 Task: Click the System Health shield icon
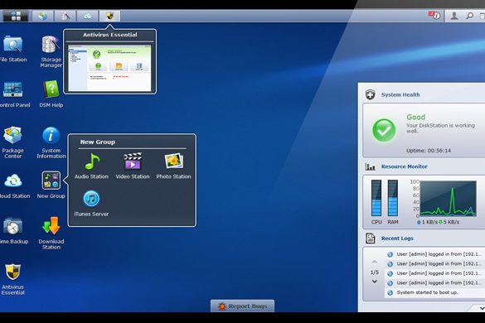tap(371, 94)
